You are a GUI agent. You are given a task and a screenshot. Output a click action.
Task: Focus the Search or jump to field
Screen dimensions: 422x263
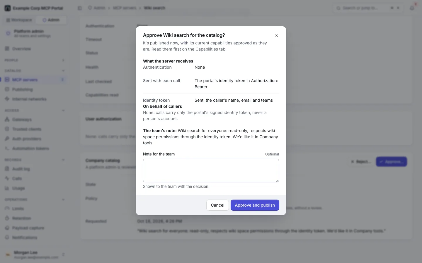coord(369,8)
